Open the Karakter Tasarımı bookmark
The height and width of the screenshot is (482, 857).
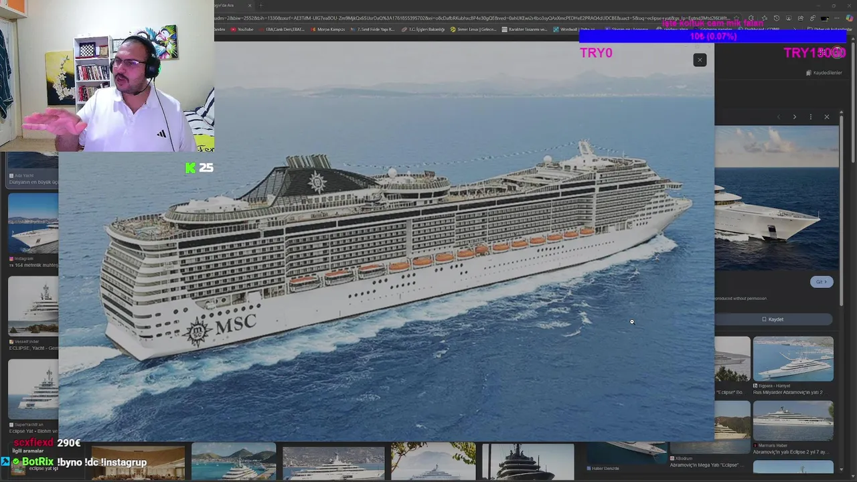[x=525, y=29]
